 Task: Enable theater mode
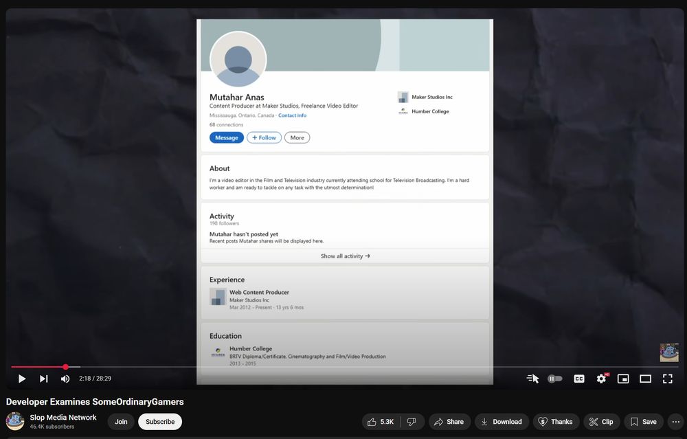(645, 379)
